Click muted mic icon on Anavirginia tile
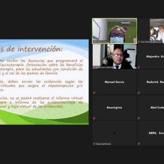Viewport: 164px width, 164px height. pos(94,118)
